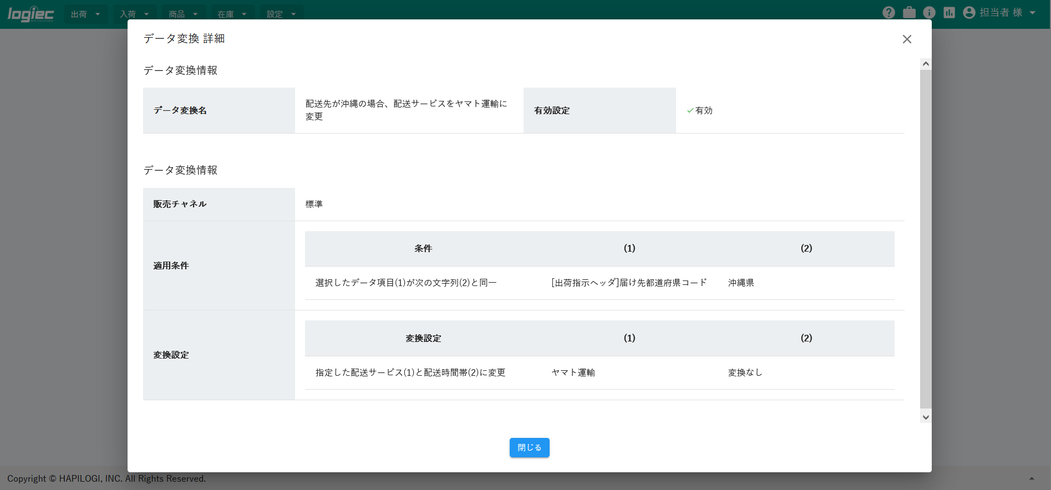
Task: Click the dialog scrollbar down arrow
Action: 926,417
